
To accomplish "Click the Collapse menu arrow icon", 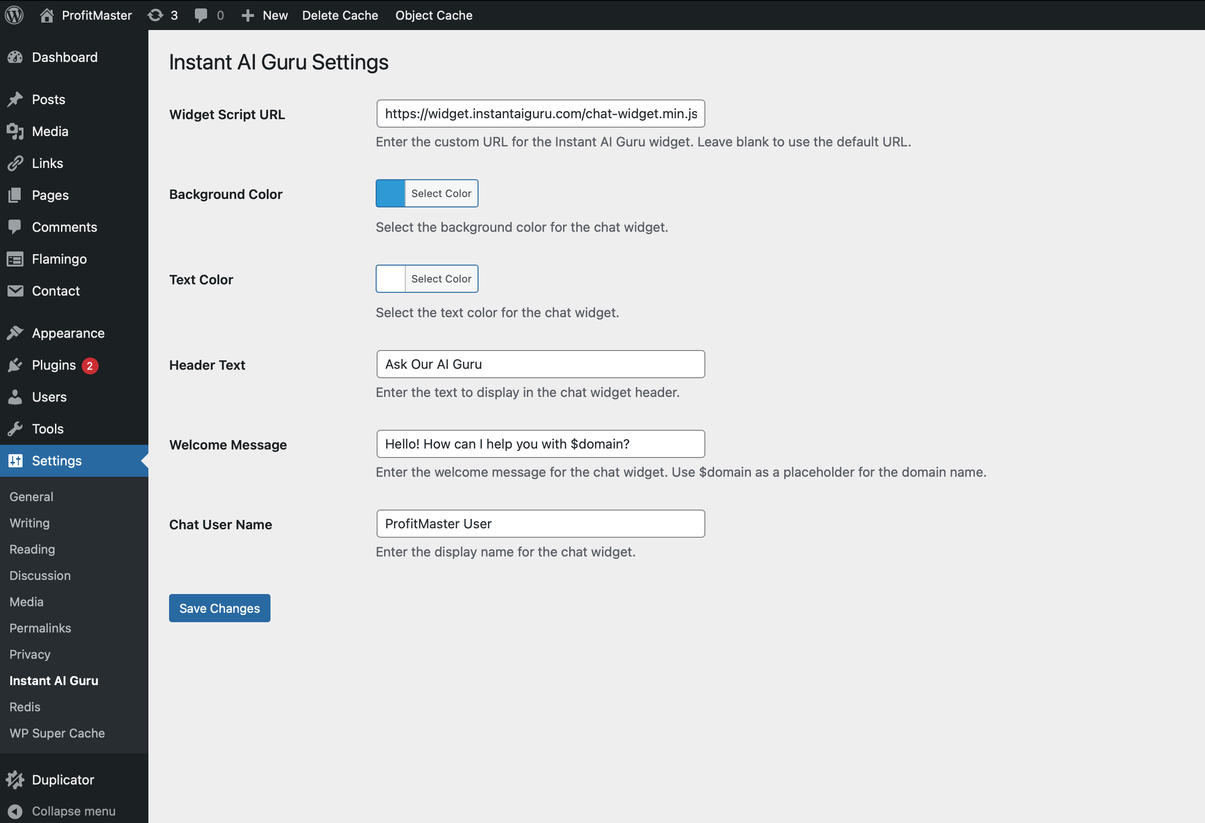I will pyautogui.click(x=15, y=811).
